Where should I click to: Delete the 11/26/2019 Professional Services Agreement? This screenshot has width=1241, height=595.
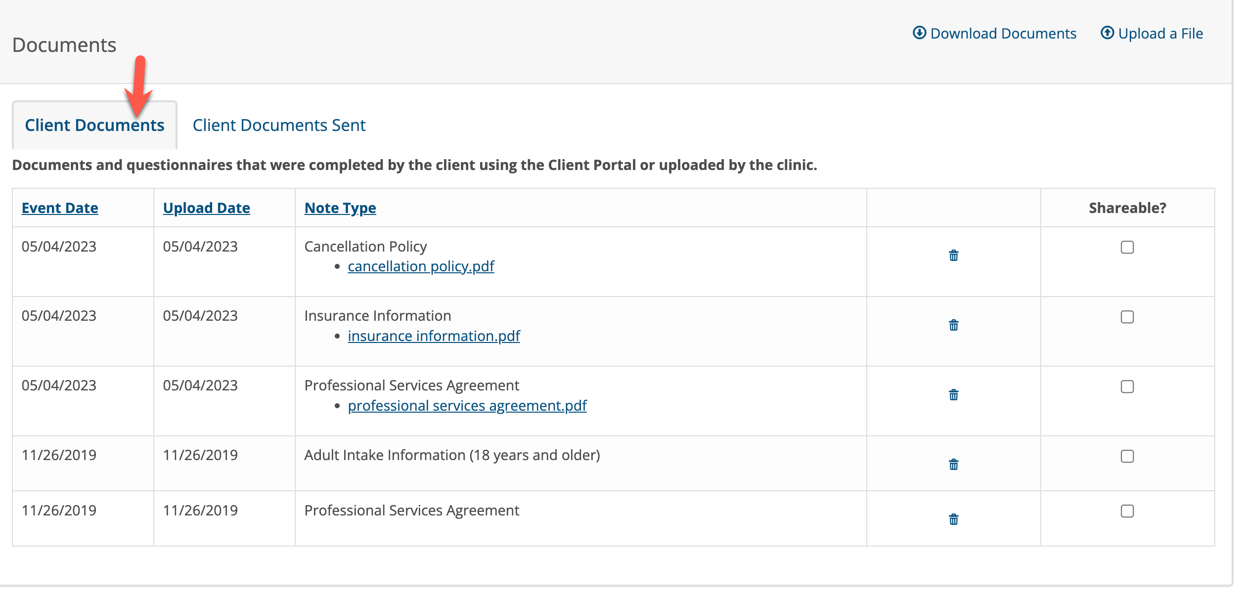point(953,519)
